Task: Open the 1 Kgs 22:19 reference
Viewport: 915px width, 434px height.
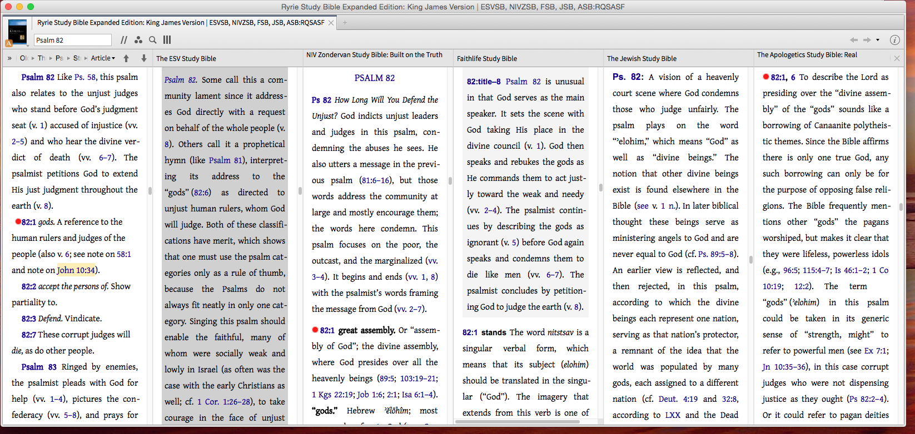Action: pos(332,395)
